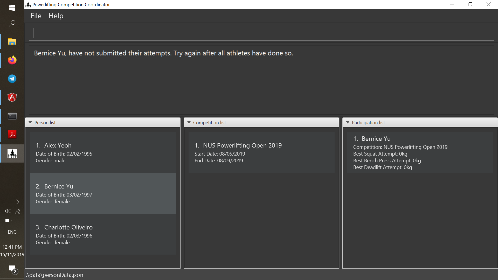Click the taskbar search icon
This screenshot has height=280, width=498.
12,23
